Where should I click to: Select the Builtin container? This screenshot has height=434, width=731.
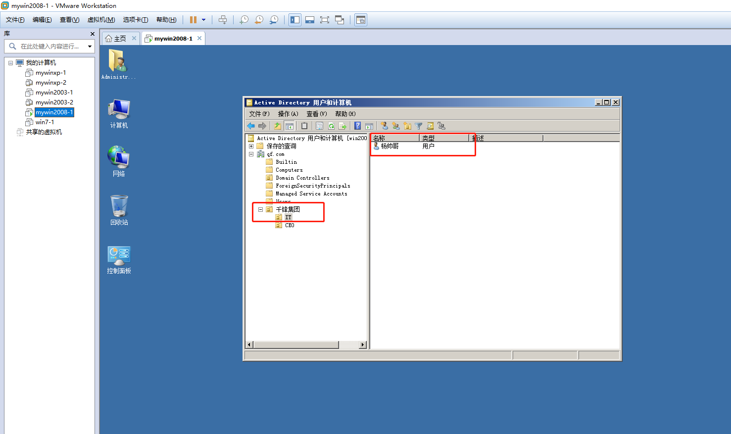[286, 162]
